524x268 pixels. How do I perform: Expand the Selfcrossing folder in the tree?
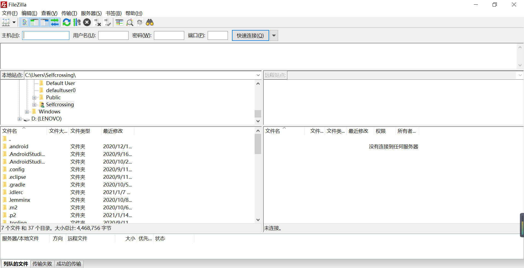coord(34,105)
